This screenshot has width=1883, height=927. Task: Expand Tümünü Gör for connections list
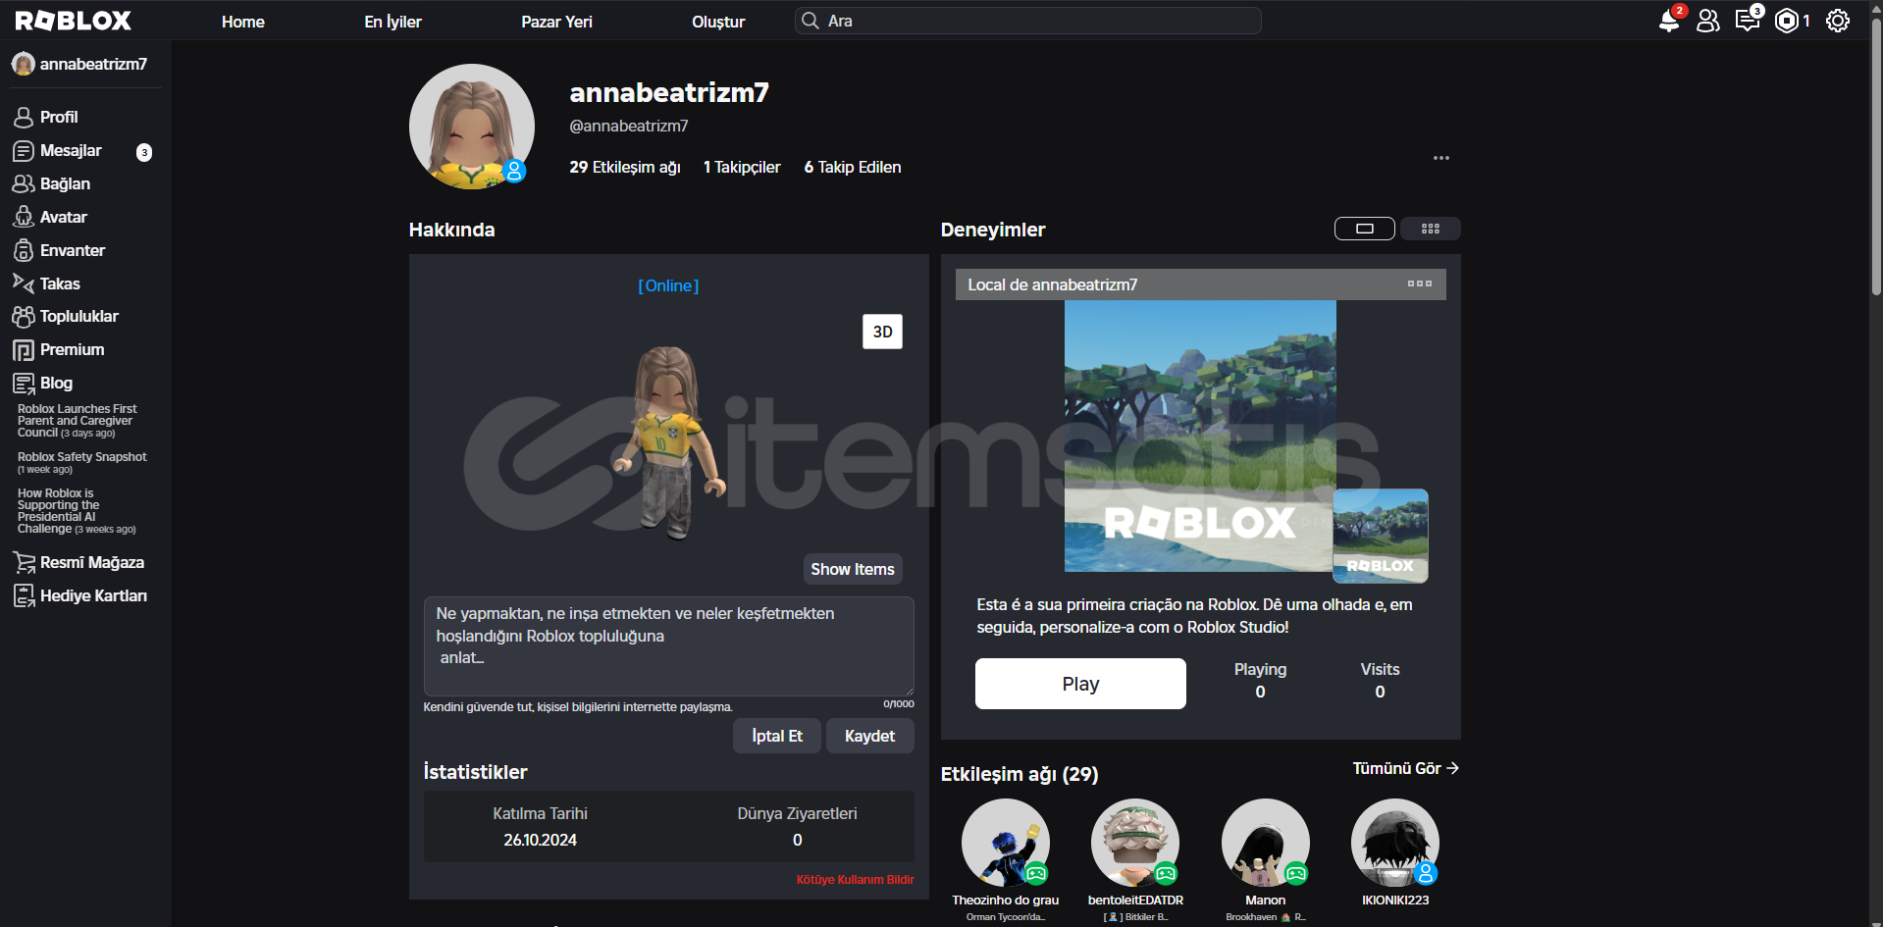tap(1405, 768)
